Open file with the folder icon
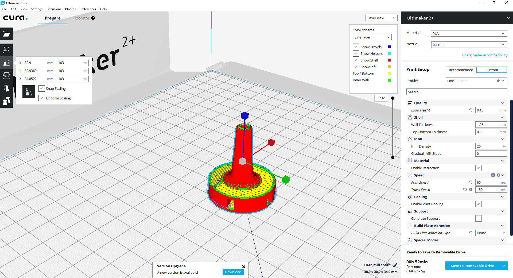Screen dimensions: 513x278 tap(6, 34)
